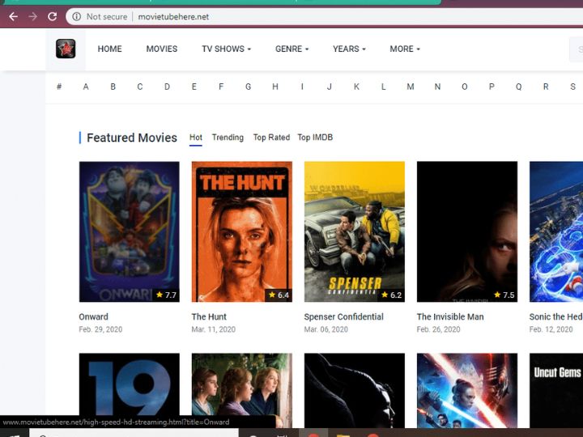Viewport: 583px width, 437px height.
Task: Filter titles by letter N
Action: coord(437,87)
